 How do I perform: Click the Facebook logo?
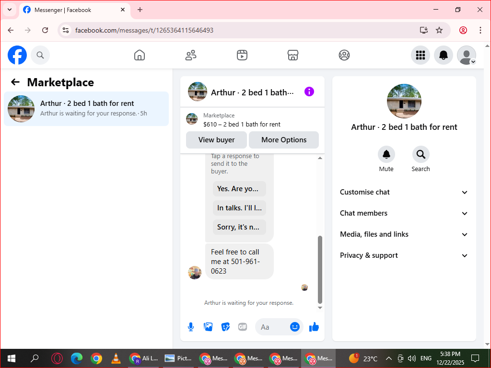[x=17, y=55]
